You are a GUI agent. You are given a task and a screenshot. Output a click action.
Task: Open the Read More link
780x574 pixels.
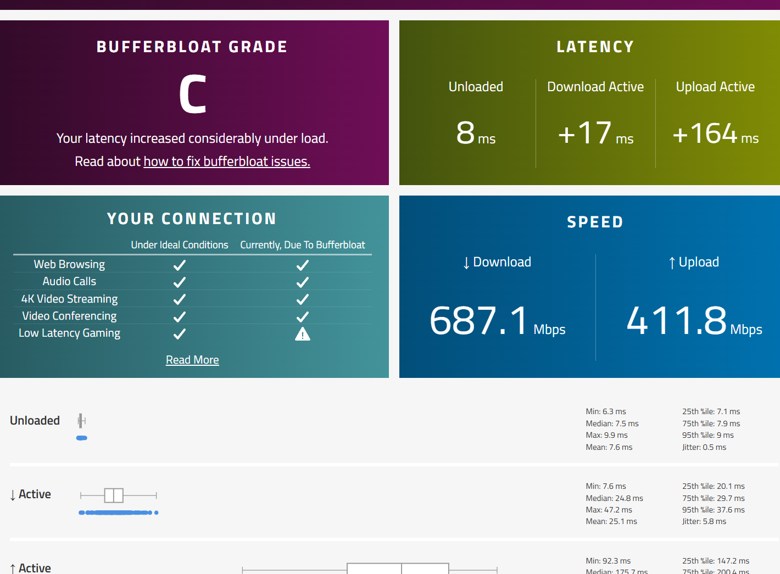coord(192,360)
